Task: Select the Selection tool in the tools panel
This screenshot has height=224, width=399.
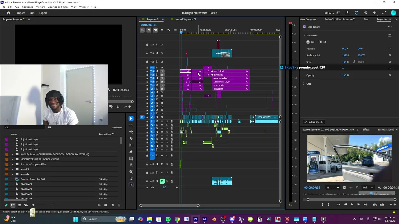Action: tap(131, 119)
